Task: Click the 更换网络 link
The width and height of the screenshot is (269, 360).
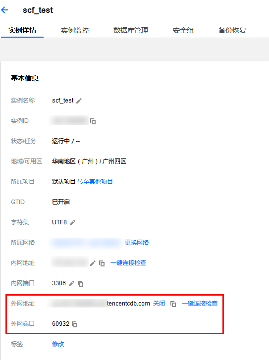Action: click(x=137, y=243)
